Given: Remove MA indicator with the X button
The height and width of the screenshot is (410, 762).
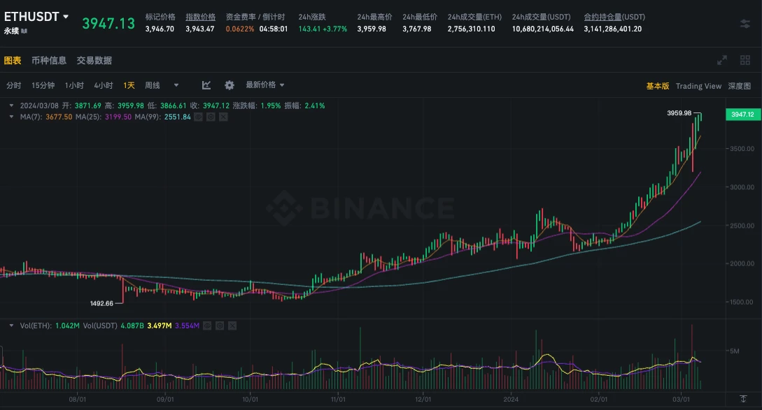Looking at the screenshot, I should (223, 117).
